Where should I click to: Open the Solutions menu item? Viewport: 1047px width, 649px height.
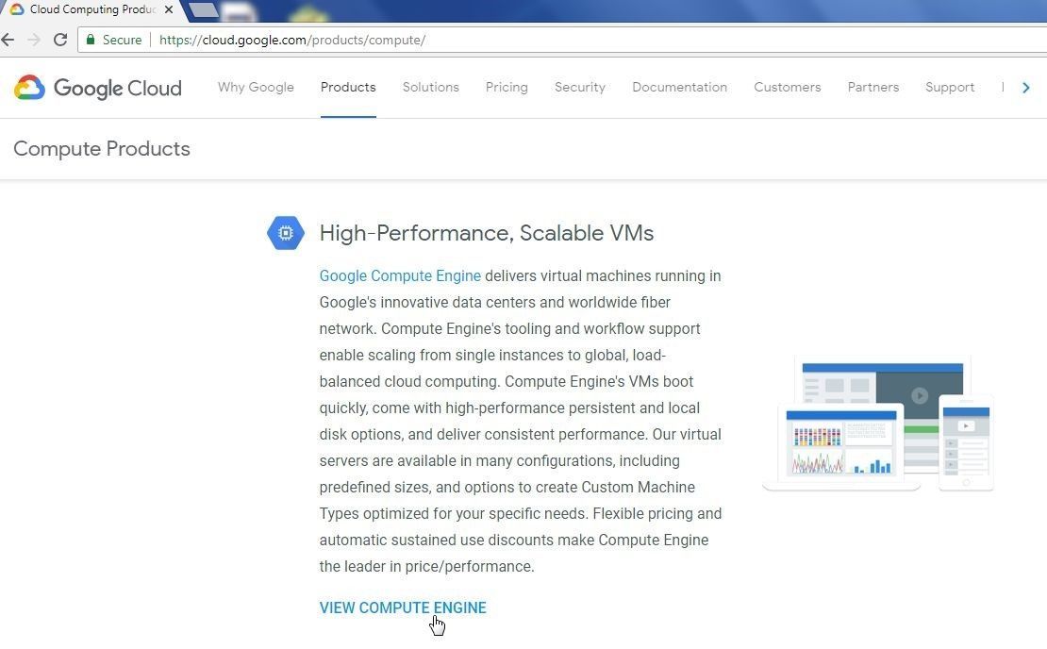coord(430,87)
